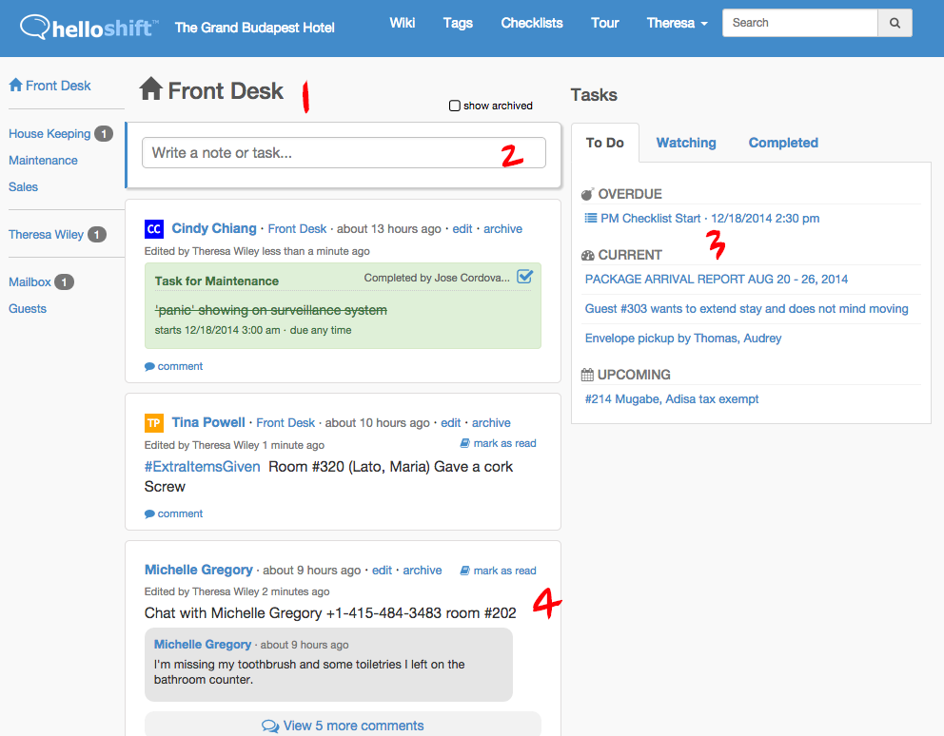
Task: Open the Theresa user dropdown menu
Action: click(677, 23)
